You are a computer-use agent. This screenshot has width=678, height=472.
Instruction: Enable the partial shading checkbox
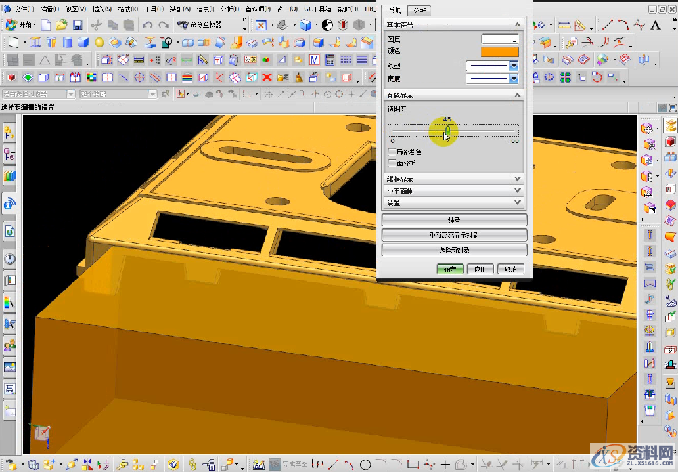point(392,152)
